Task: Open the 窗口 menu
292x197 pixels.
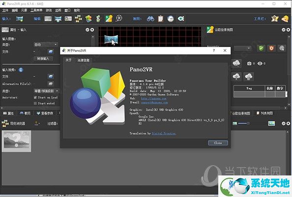Action: pyautogui.click(x=67, y=10)
